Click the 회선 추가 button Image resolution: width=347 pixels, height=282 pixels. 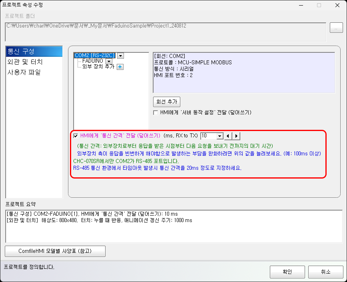pyautogui.click(x=166, y=101)
